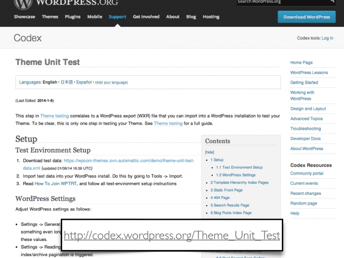Jump to 3 Static Front Page
Screen dimensions: 344x258
coord(227,190)
